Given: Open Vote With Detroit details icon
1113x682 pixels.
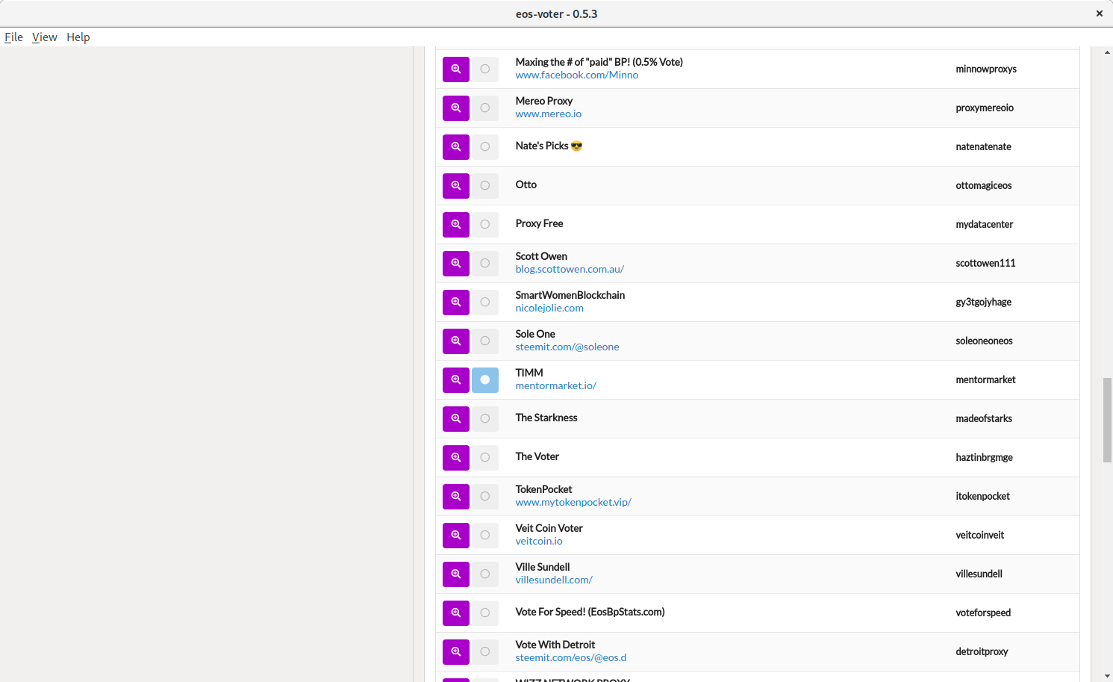Looking at the screenshot, I should click(455, 652).
